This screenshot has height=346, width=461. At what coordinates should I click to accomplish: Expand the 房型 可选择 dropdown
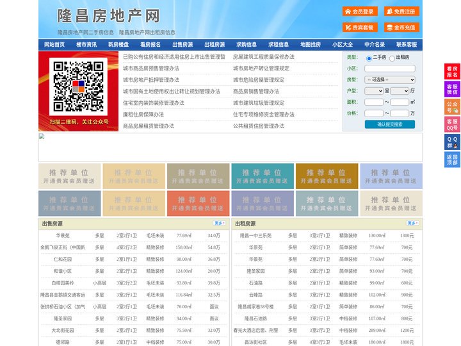[x=390, y=79]
